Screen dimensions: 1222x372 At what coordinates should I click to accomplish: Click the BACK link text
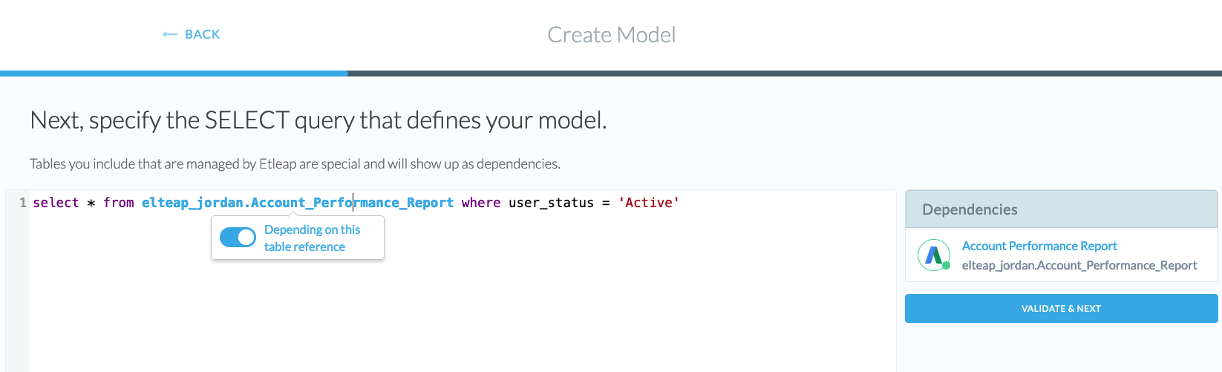pos(202,35)
